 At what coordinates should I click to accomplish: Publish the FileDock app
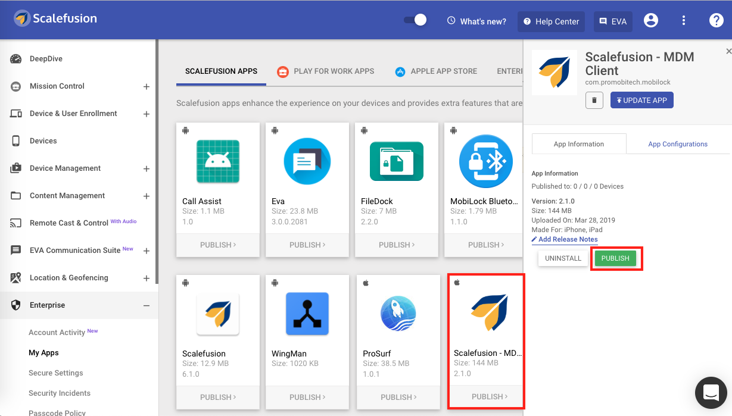pyautogui.click(x=397, y=245)
